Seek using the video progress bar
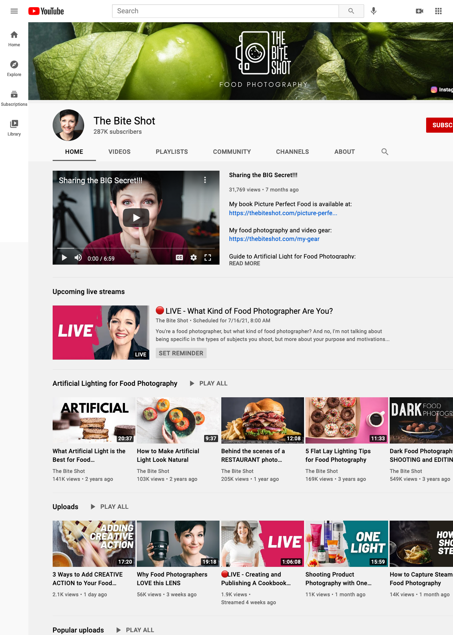Screen dimensions: 453x635 (x=136, y=248)
